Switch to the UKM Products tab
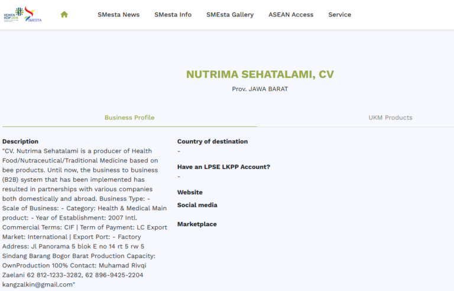This screenshot has height=291, width=454. (390, 117)
